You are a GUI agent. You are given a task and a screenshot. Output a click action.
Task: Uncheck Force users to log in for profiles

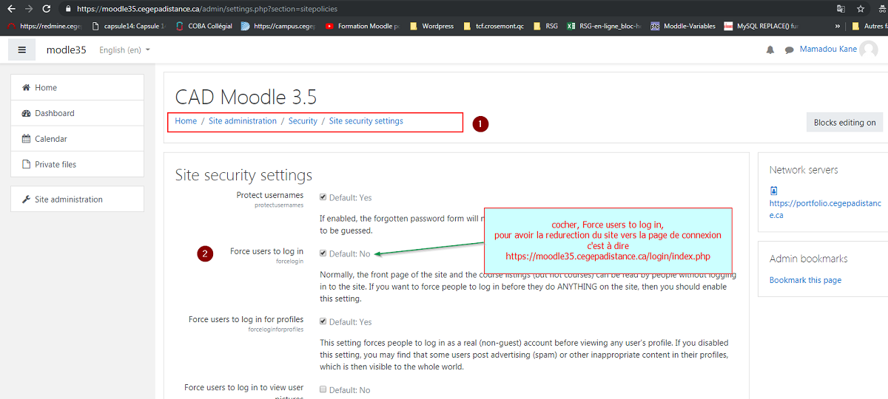coord(323,321)
